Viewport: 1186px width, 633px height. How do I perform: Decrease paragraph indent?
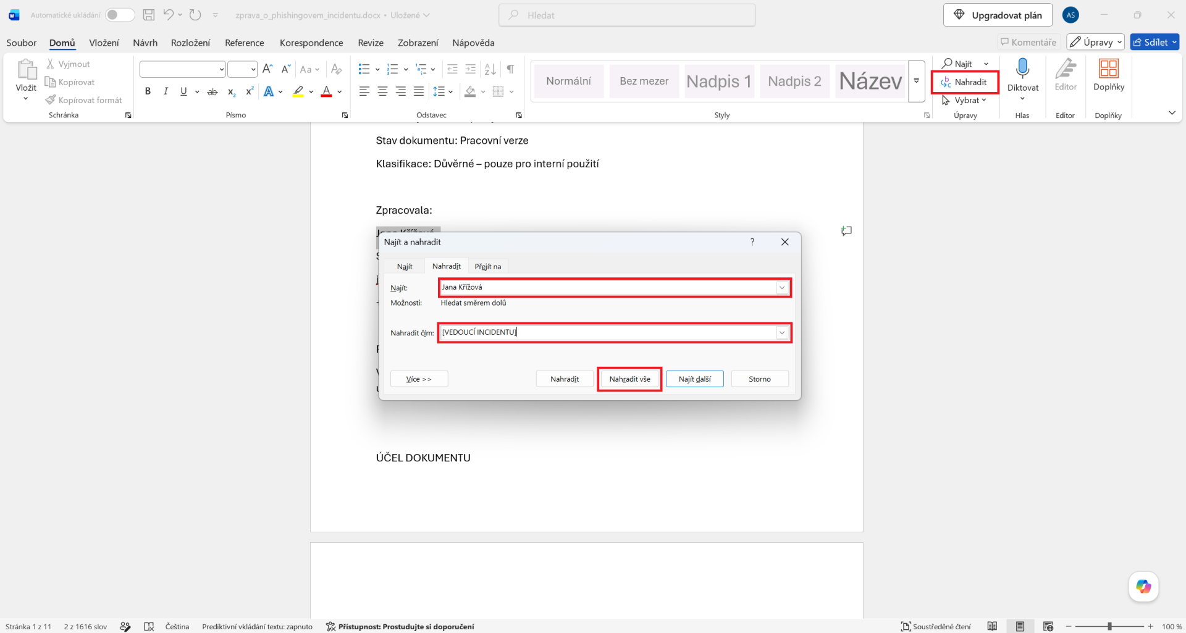point(452,69)
